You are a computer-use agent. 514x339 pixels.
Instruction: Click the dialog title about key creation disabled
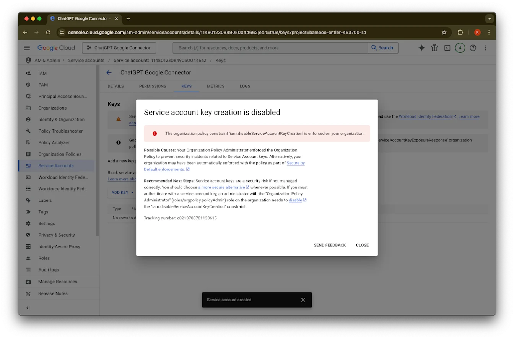coord(212,112)
